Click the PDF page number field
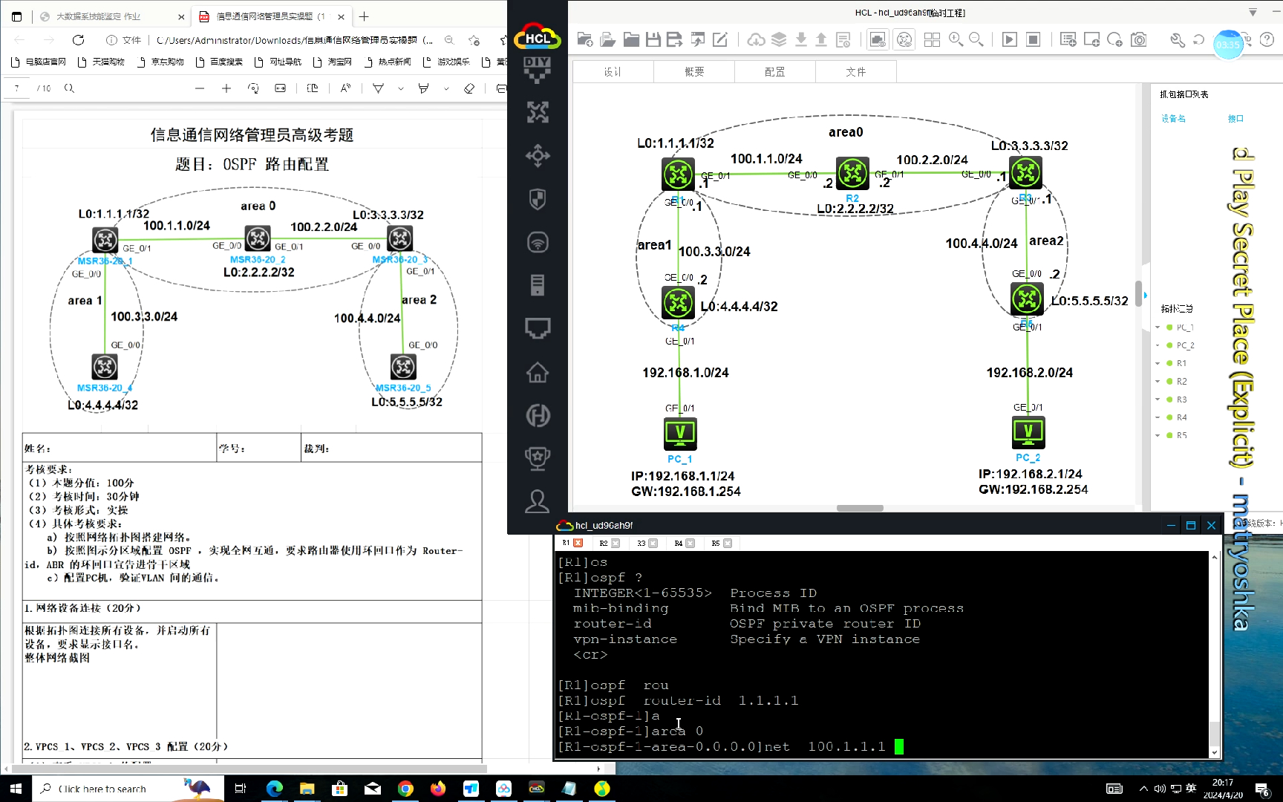Image resolution: width=1283 pixels, height=802 pixels. click(17, 88)
